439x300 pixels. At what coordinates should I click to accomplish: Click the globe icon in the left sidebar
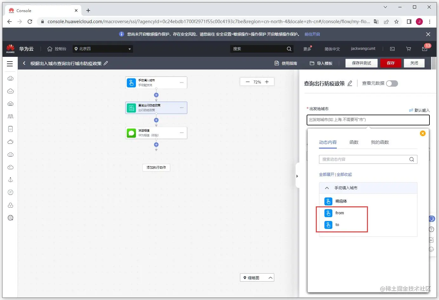(x=10, y=218)
